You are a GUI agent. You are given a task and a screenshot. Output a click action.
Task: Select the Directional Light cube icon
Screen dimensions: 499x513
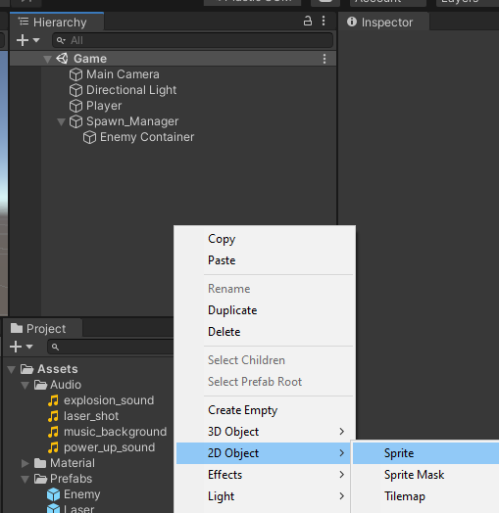pos(76,90)
